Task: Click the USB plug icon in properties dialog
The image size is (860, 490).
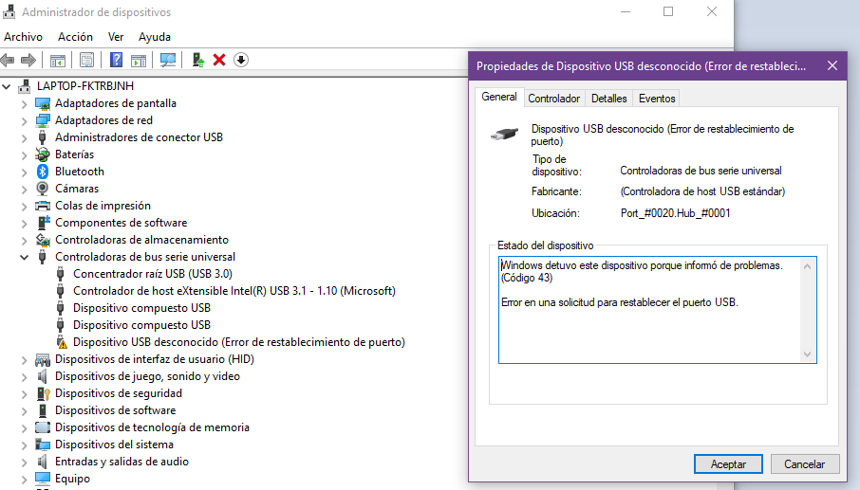Action: [x=504, y=134]
